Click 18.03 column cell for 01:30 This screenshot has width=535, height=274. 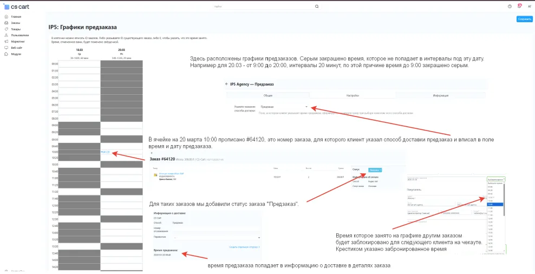[x=79, y=70]
